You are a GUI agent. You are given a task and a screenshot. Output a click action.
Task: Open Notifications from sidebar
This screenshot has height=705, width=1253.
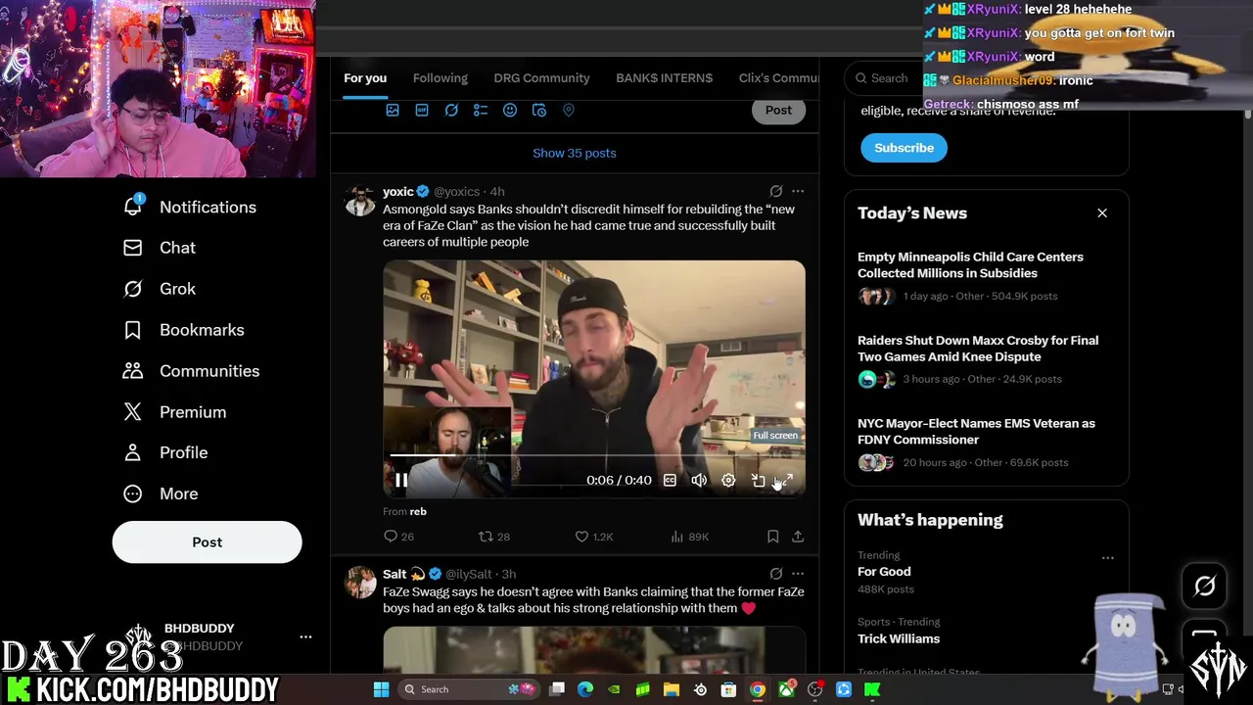(x=190, y=207)
